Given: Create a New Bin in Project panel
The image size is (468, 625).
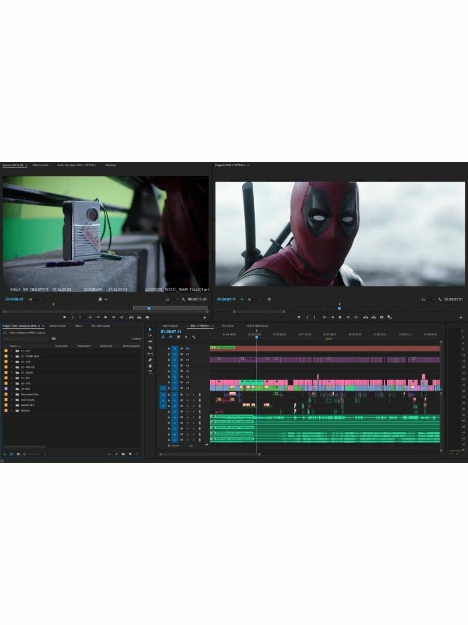Looking at the screenshot, I should tap(123, 454).
